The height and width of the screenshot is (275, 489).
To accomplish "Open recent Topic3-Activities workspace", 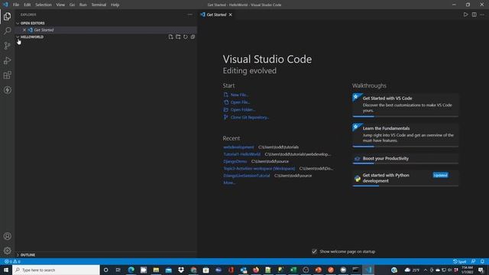I will tap(259, 168).
